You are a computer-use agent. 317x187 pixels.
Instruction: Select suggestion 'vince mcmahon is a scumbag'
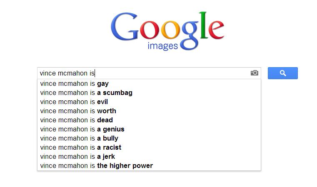click(x=149, y=93)
